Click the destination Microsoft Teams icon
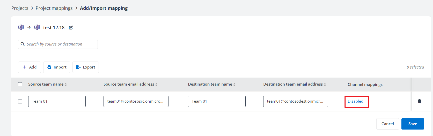The image size is (433, 136). [37, 27]
